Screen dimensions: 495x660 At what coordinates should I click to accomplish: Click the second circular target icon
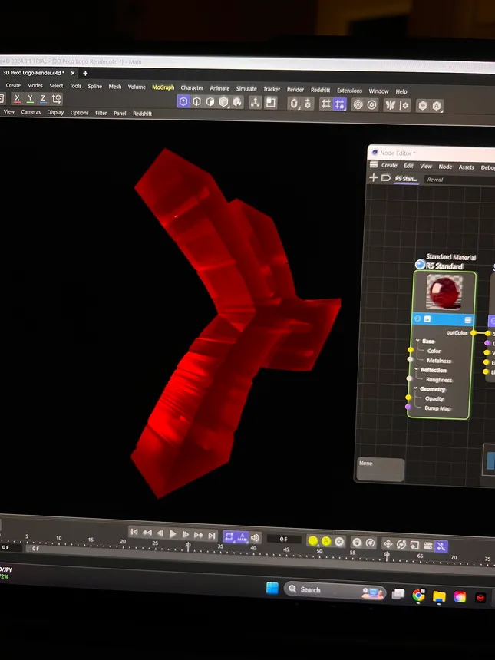tap(371, 105)
